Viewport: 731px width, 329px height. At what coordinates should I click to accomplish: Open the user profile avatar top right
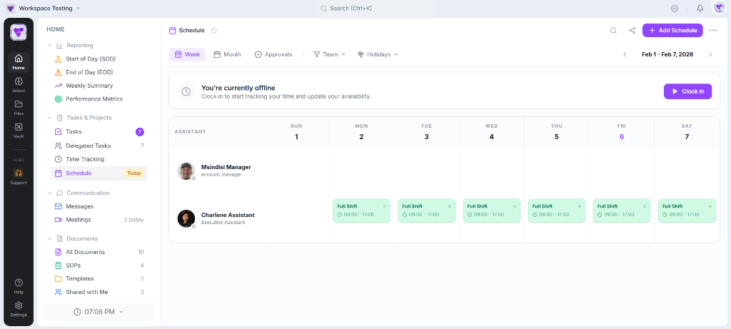pyautogui.click(x=718, y=8)
